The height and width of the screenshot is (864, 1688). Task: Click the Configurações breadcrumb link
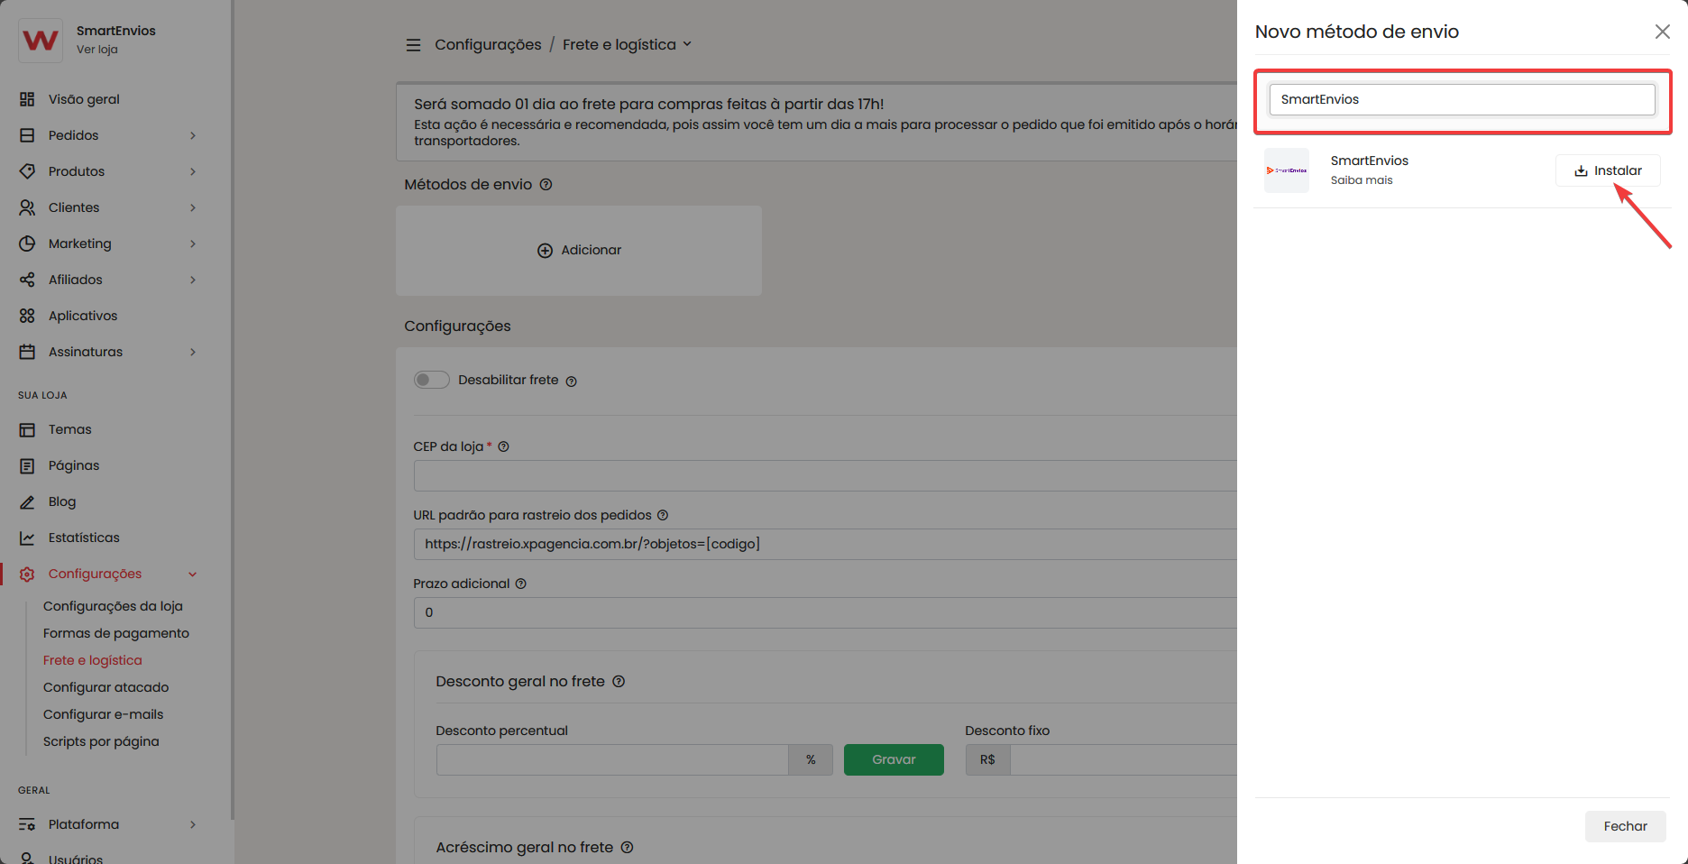click(488, 44)
